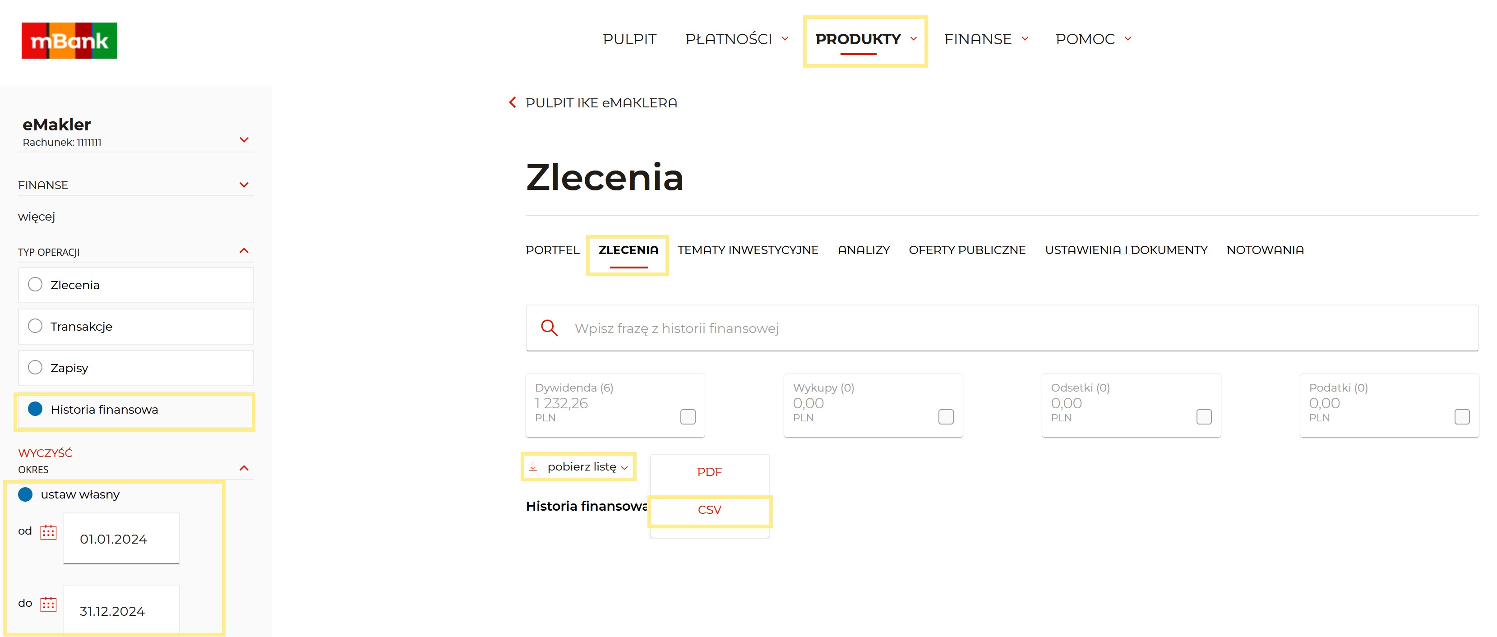This screenshot has height=637, width=1497.
Task: Select the Transakcje operation type
Action: coord(36,326)
